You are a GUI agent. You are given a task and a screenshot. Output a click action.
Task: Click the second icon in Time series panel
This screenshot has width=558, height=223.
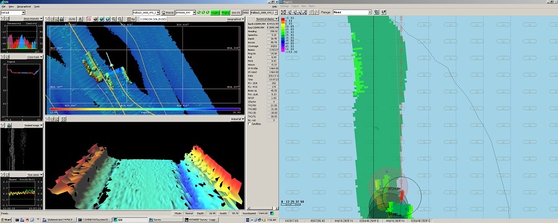[x=7, y=175]
